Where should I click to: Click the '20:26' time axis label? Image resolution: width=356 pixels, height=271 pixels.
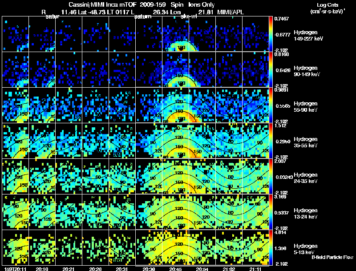pyautogui.click(x=95, y=269)
